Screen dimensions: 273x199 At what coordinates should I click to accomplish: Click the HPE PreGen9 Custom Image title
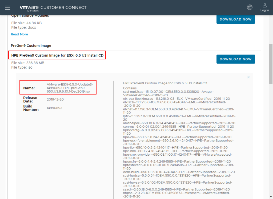(57, 55)
